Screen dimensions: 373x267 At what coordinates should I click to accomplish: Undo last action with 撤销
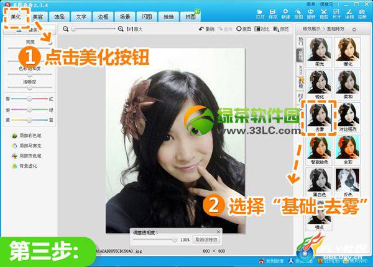pyautogui.click(x=206, y=29)
